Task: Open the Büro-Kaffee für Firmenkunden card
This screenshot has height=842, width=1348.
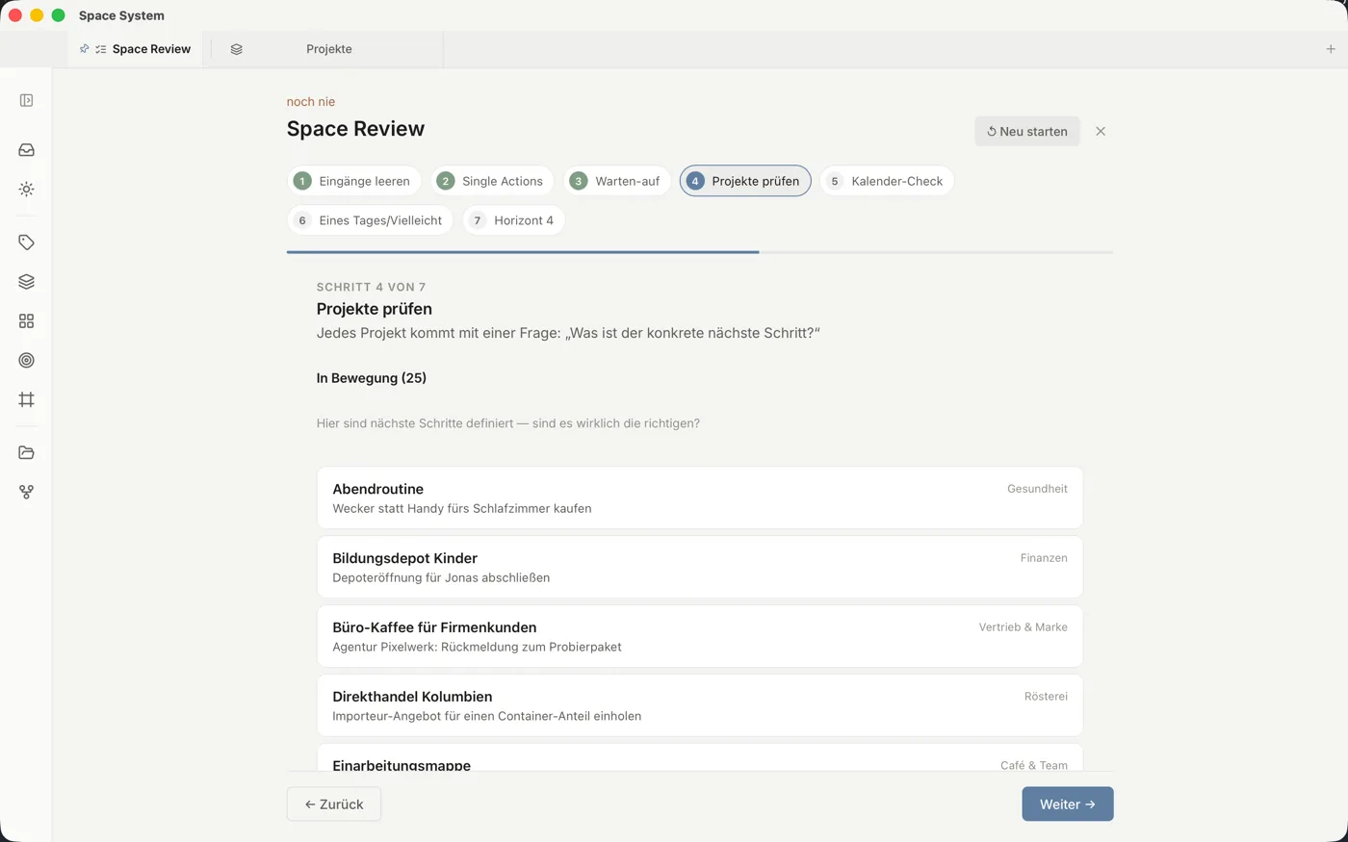Action: point(700,636)
